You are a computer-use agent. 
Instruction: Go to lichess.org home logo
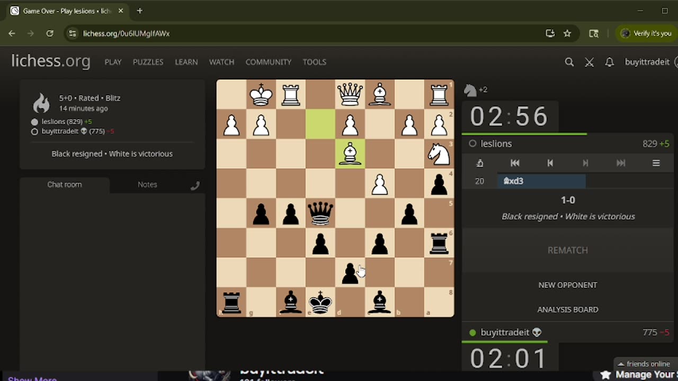pos(51,61)
